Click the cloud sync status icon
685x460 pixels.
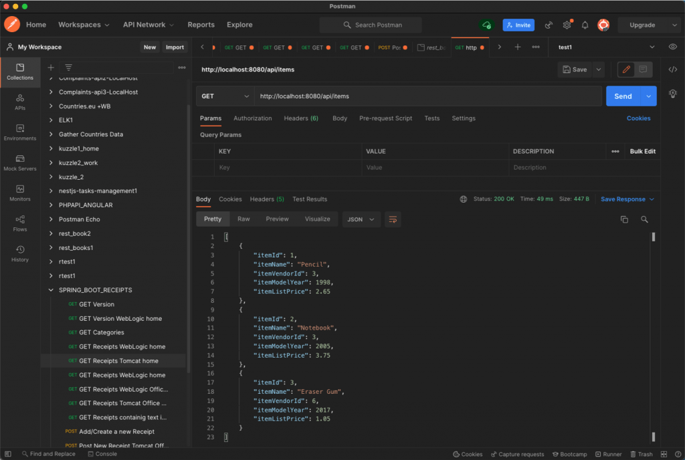(486, 25)
